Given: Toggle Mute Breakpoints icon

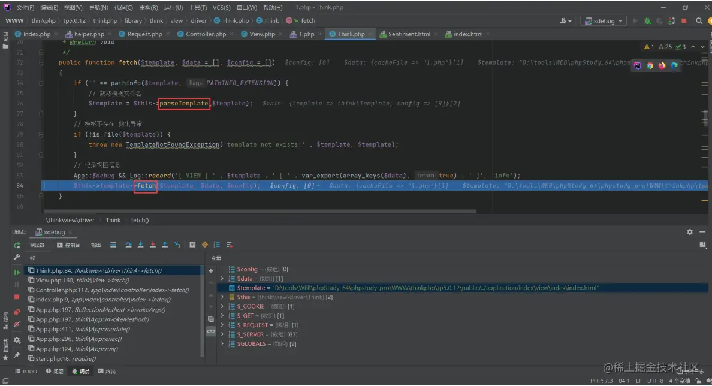Looking at the screenshot, I should 17,325.
